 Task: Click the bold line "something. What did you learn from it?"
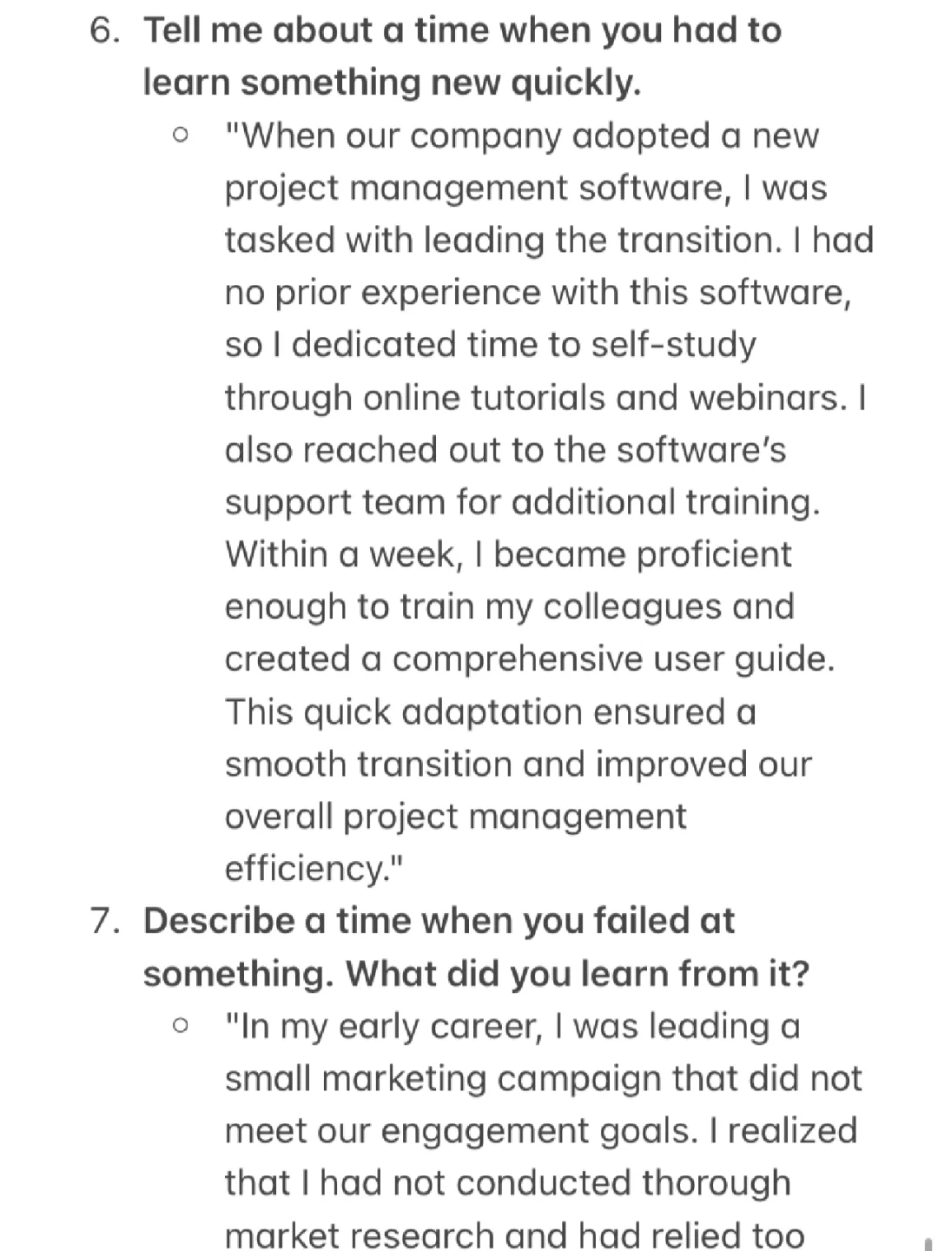[x=476, y=974]
